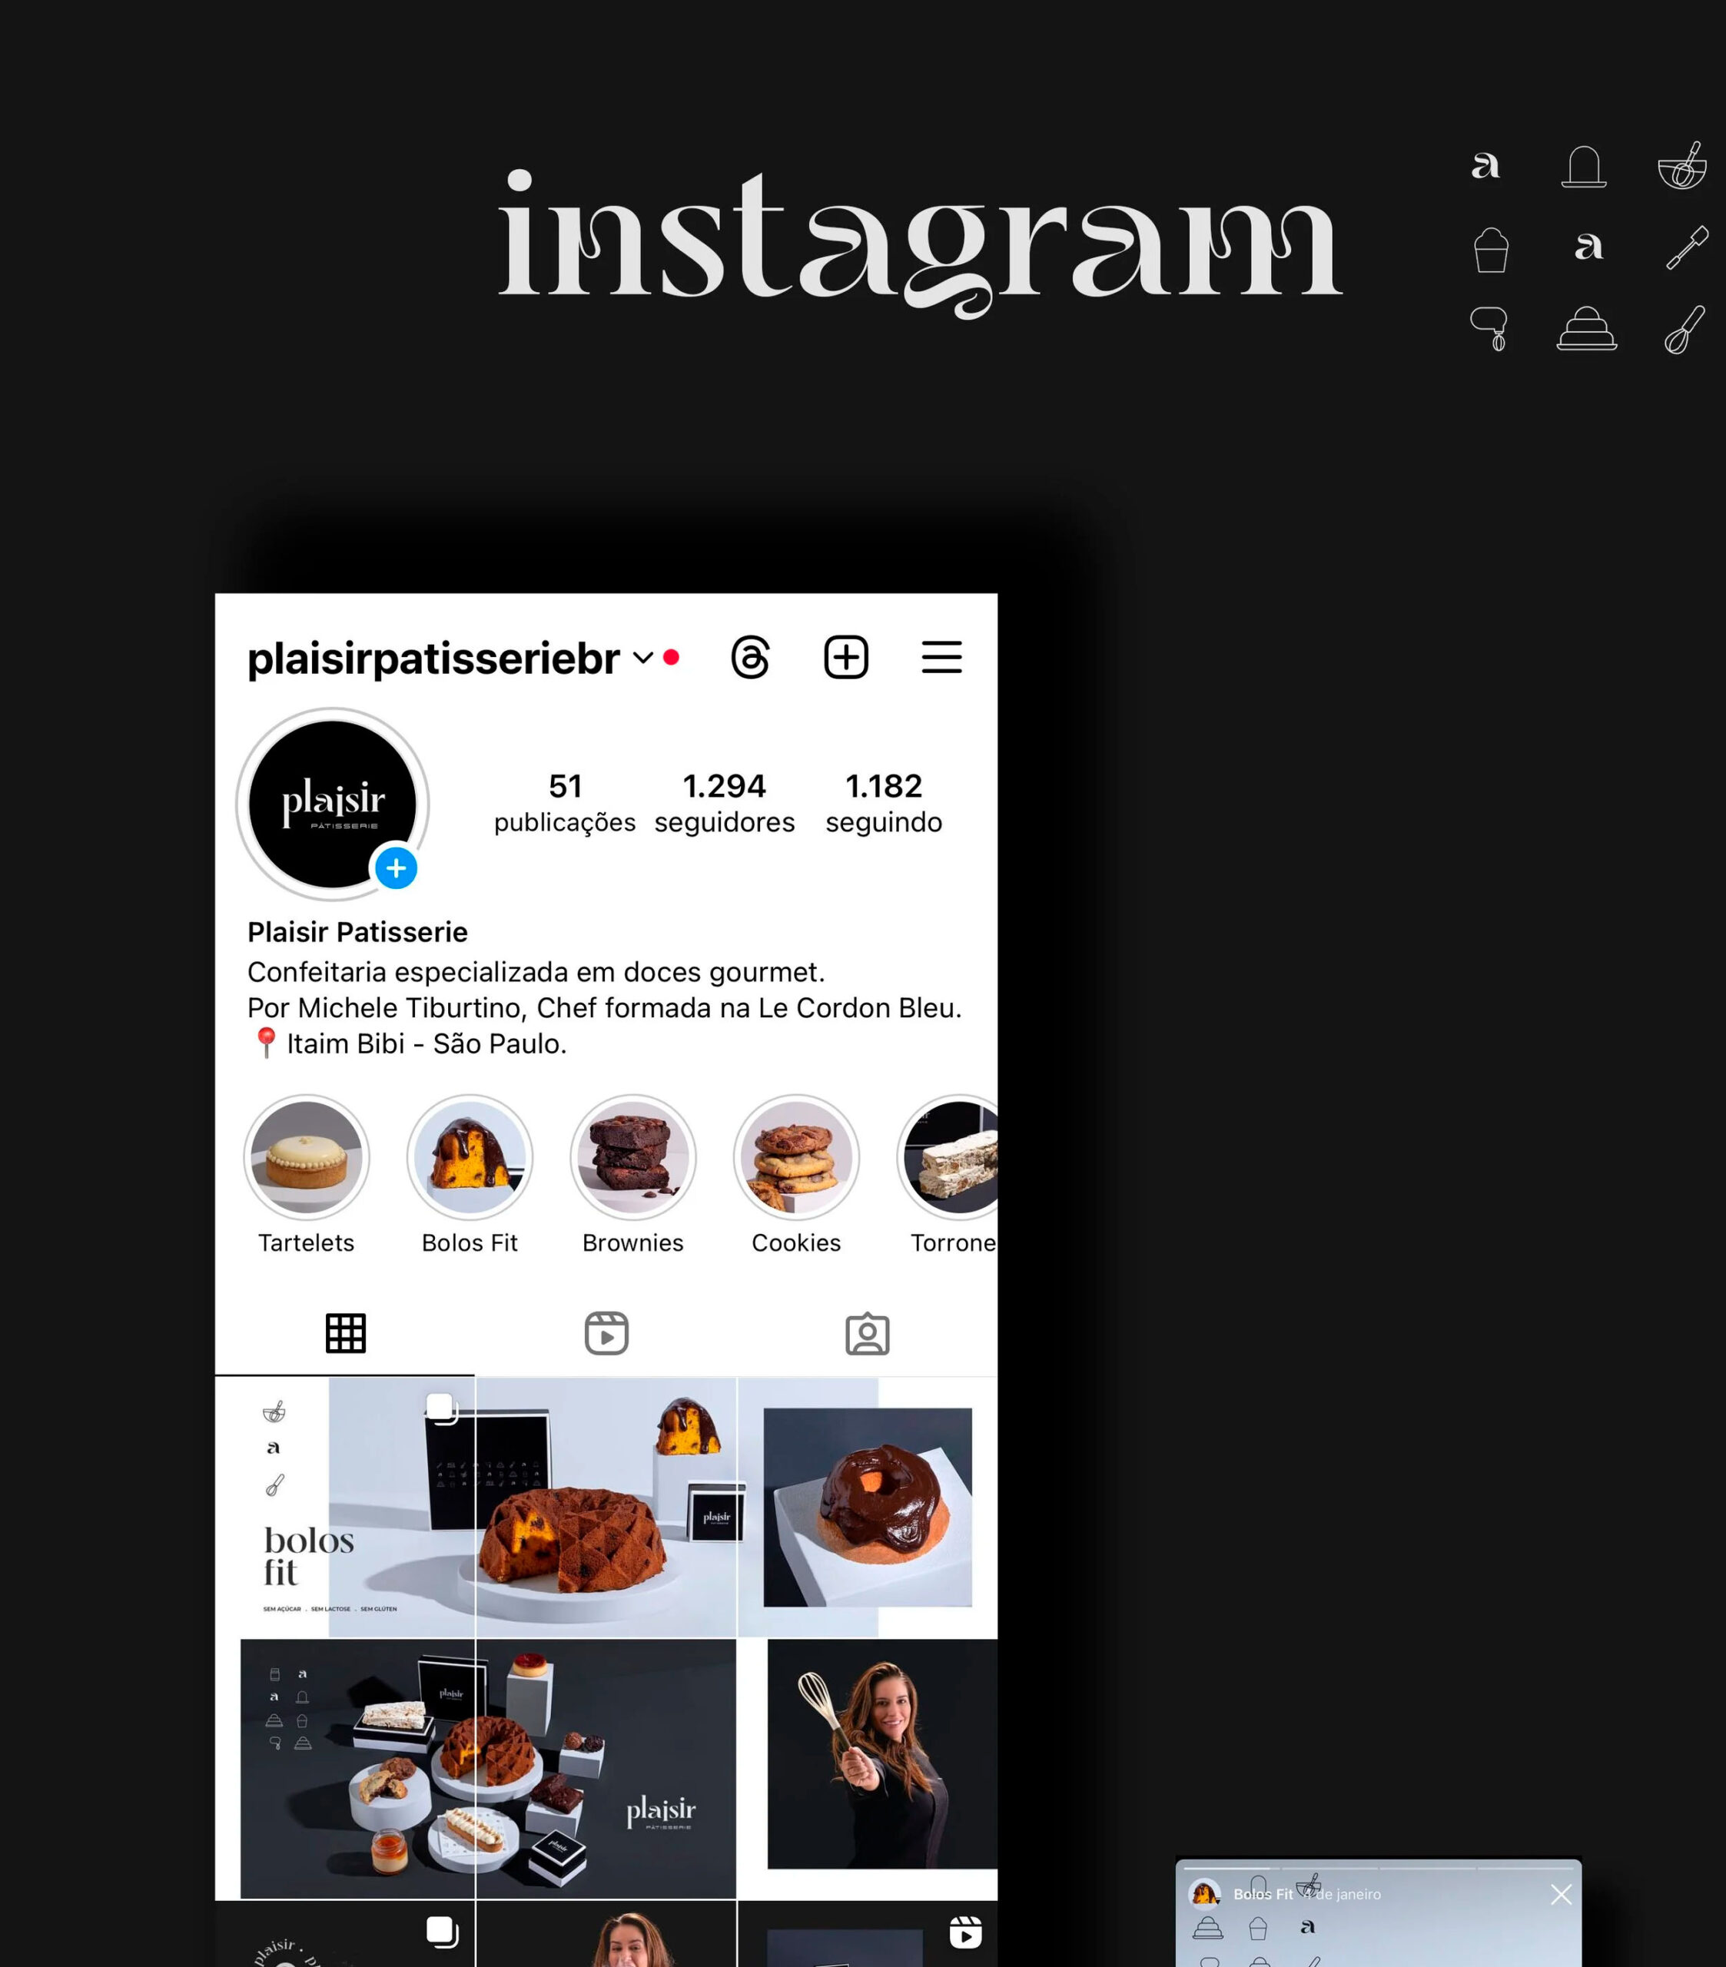Image resolution: width=1726 pixels, height=1967 pixels.
Task: Open the chocolate glazed donut cake post
Action: tap(868, 1507)
